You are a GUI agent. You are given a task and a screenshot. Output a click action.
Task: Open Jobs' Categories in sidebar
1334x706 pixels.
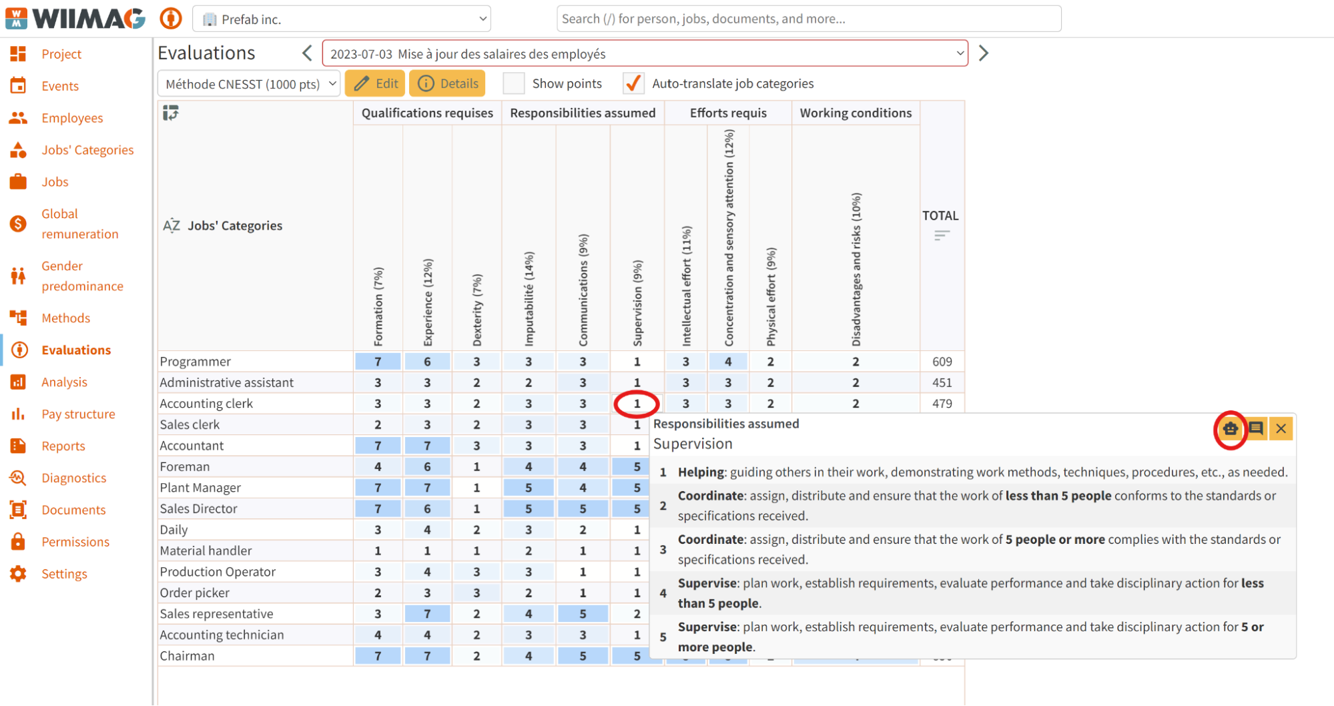pos(87,150)
